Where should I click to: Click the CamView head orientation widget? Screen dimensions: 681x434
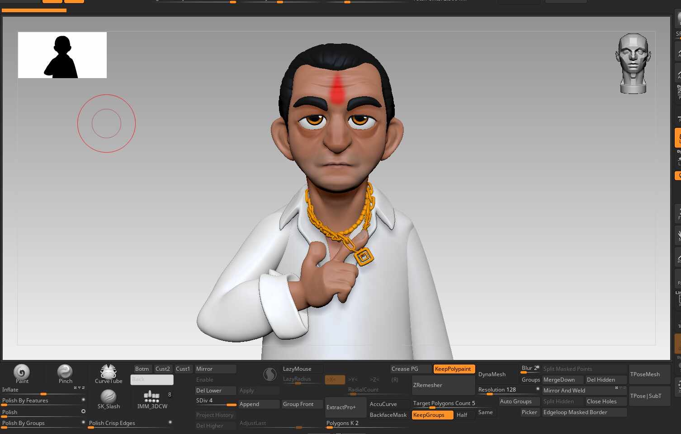tap(633, 63)
